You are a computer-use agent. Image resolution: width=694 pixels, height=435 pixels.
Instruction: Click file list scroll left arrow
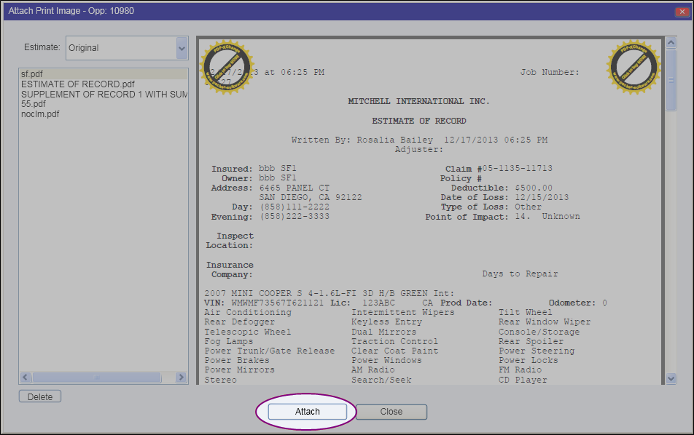(26, 377)
